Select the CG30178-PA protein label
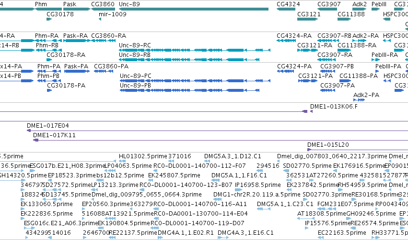 66,86
